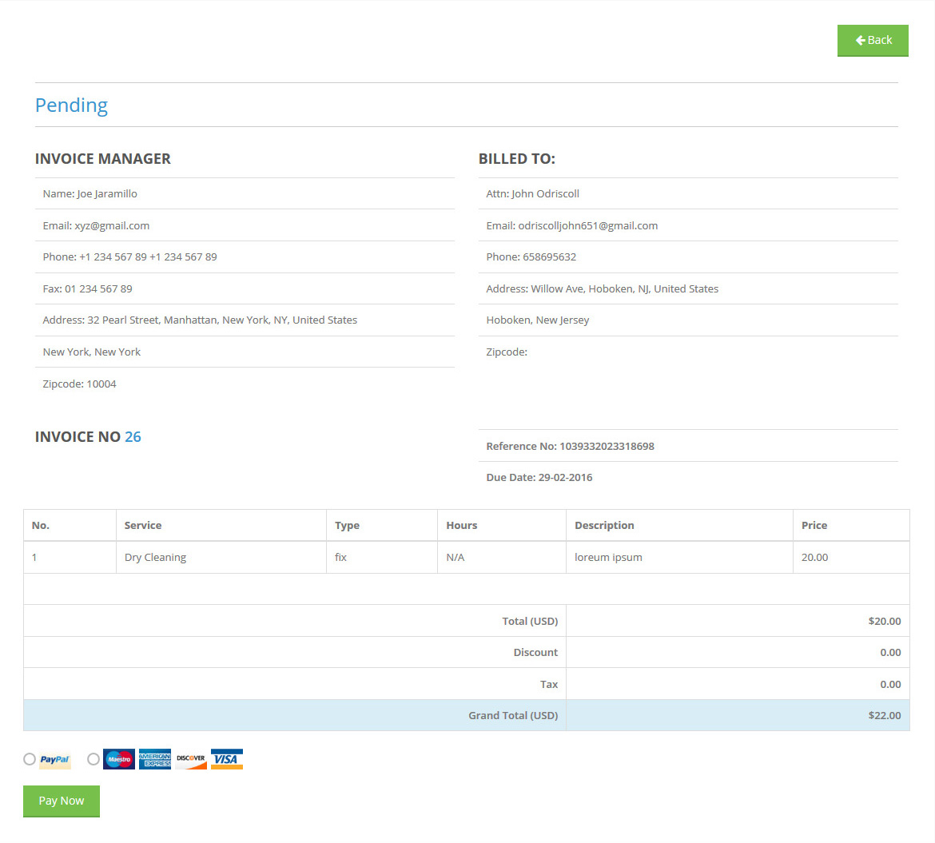Click row number 1 in the table
935x843 pixels.
click(x=34, y=558)
